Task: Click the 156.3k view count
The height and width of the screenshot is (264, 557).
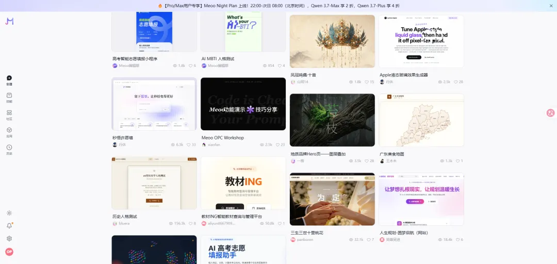Action: pos(180,224)
